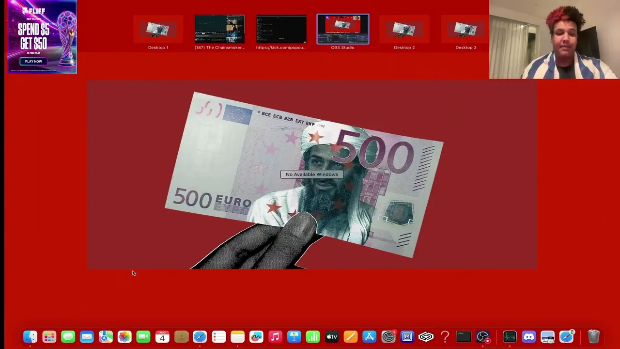The image size is (620, 349).
Task: Launch the Pages app
Action: (x=351, y=336)
